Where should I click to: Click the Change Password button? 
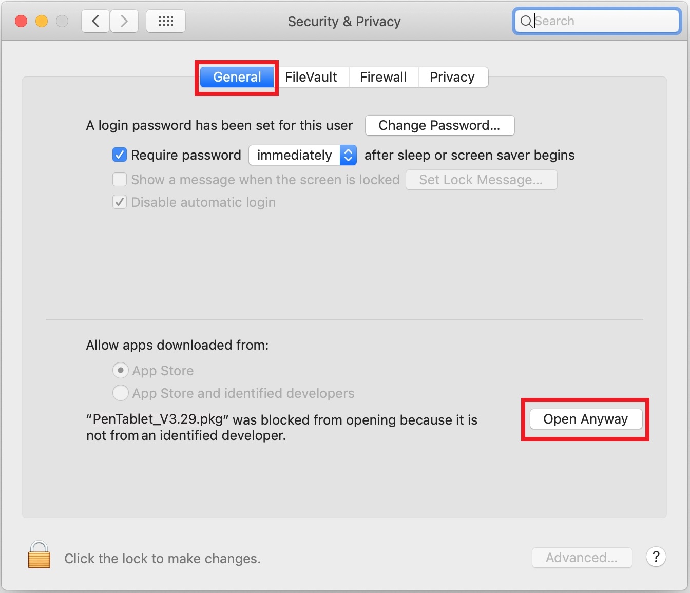click(439, 125)
